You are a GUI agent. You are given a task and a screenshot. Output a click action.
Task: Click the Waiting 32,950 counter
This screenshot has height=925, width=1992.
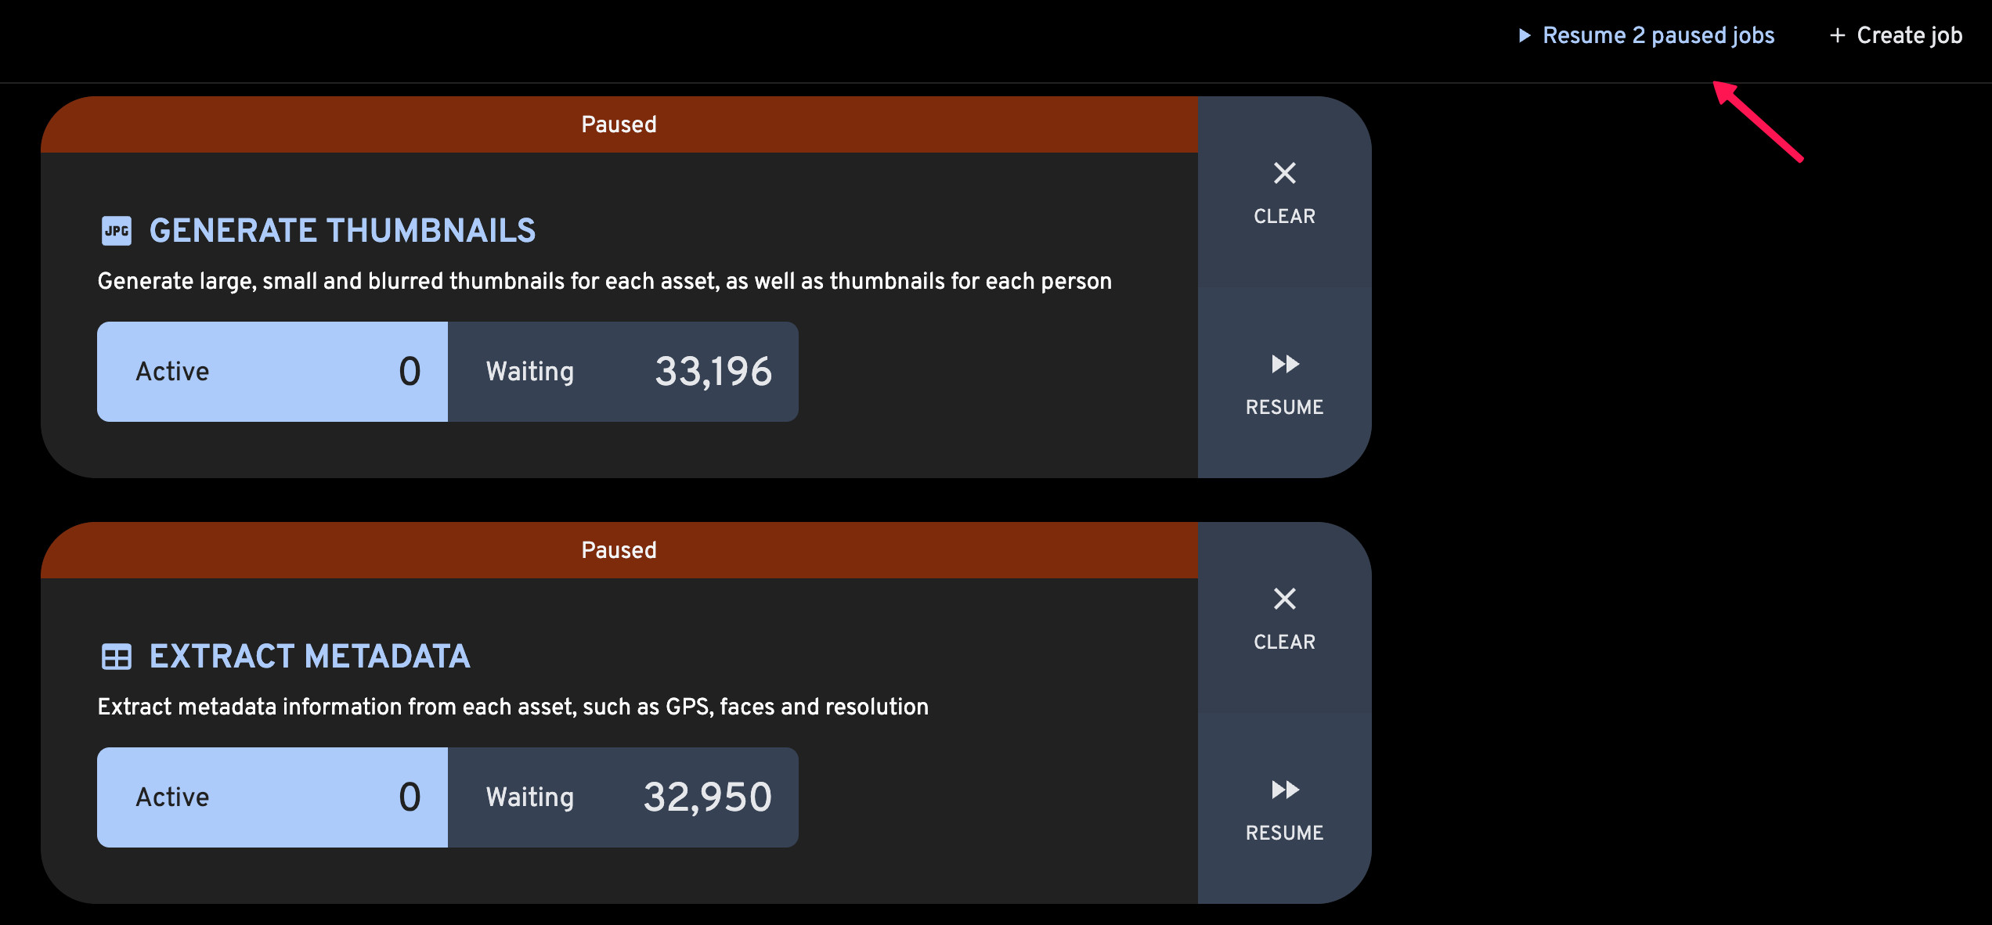(x=623, y=797)
